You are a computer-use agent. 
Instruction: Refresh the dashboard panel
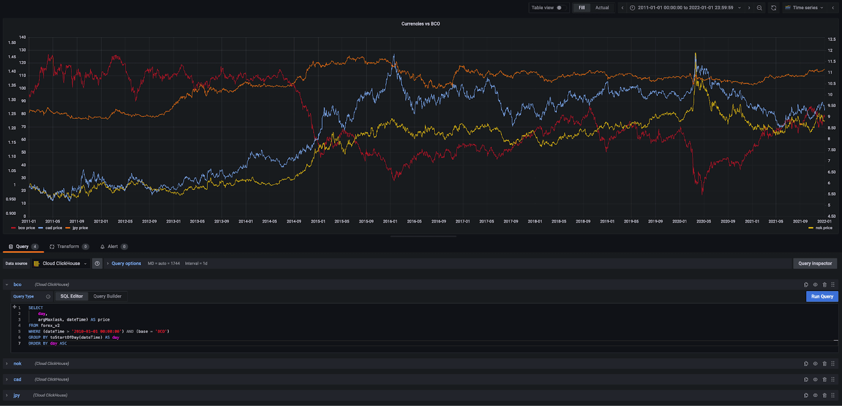click(774, 8)
